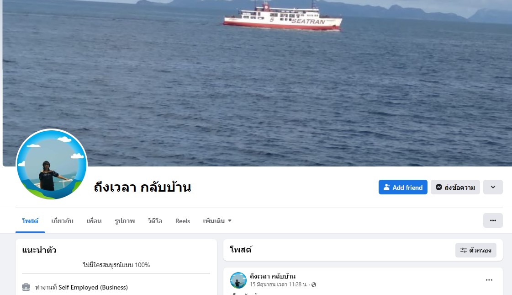Open the Reels tab
The width and height of the screenshot is (512, 295).
tap(183, 221)
